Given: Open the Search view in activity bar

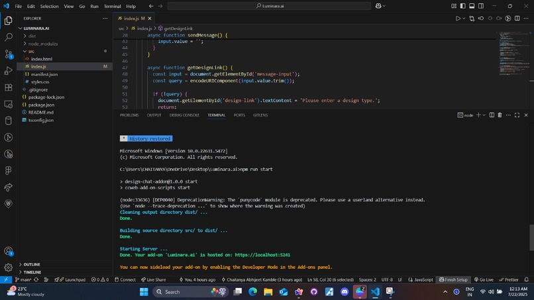Looking at the screenshot, I should [8, 37].
